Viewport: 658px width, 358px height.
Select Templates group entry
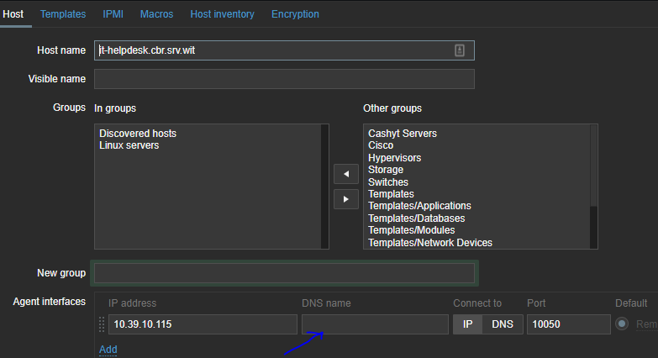[x=391, y=194]
